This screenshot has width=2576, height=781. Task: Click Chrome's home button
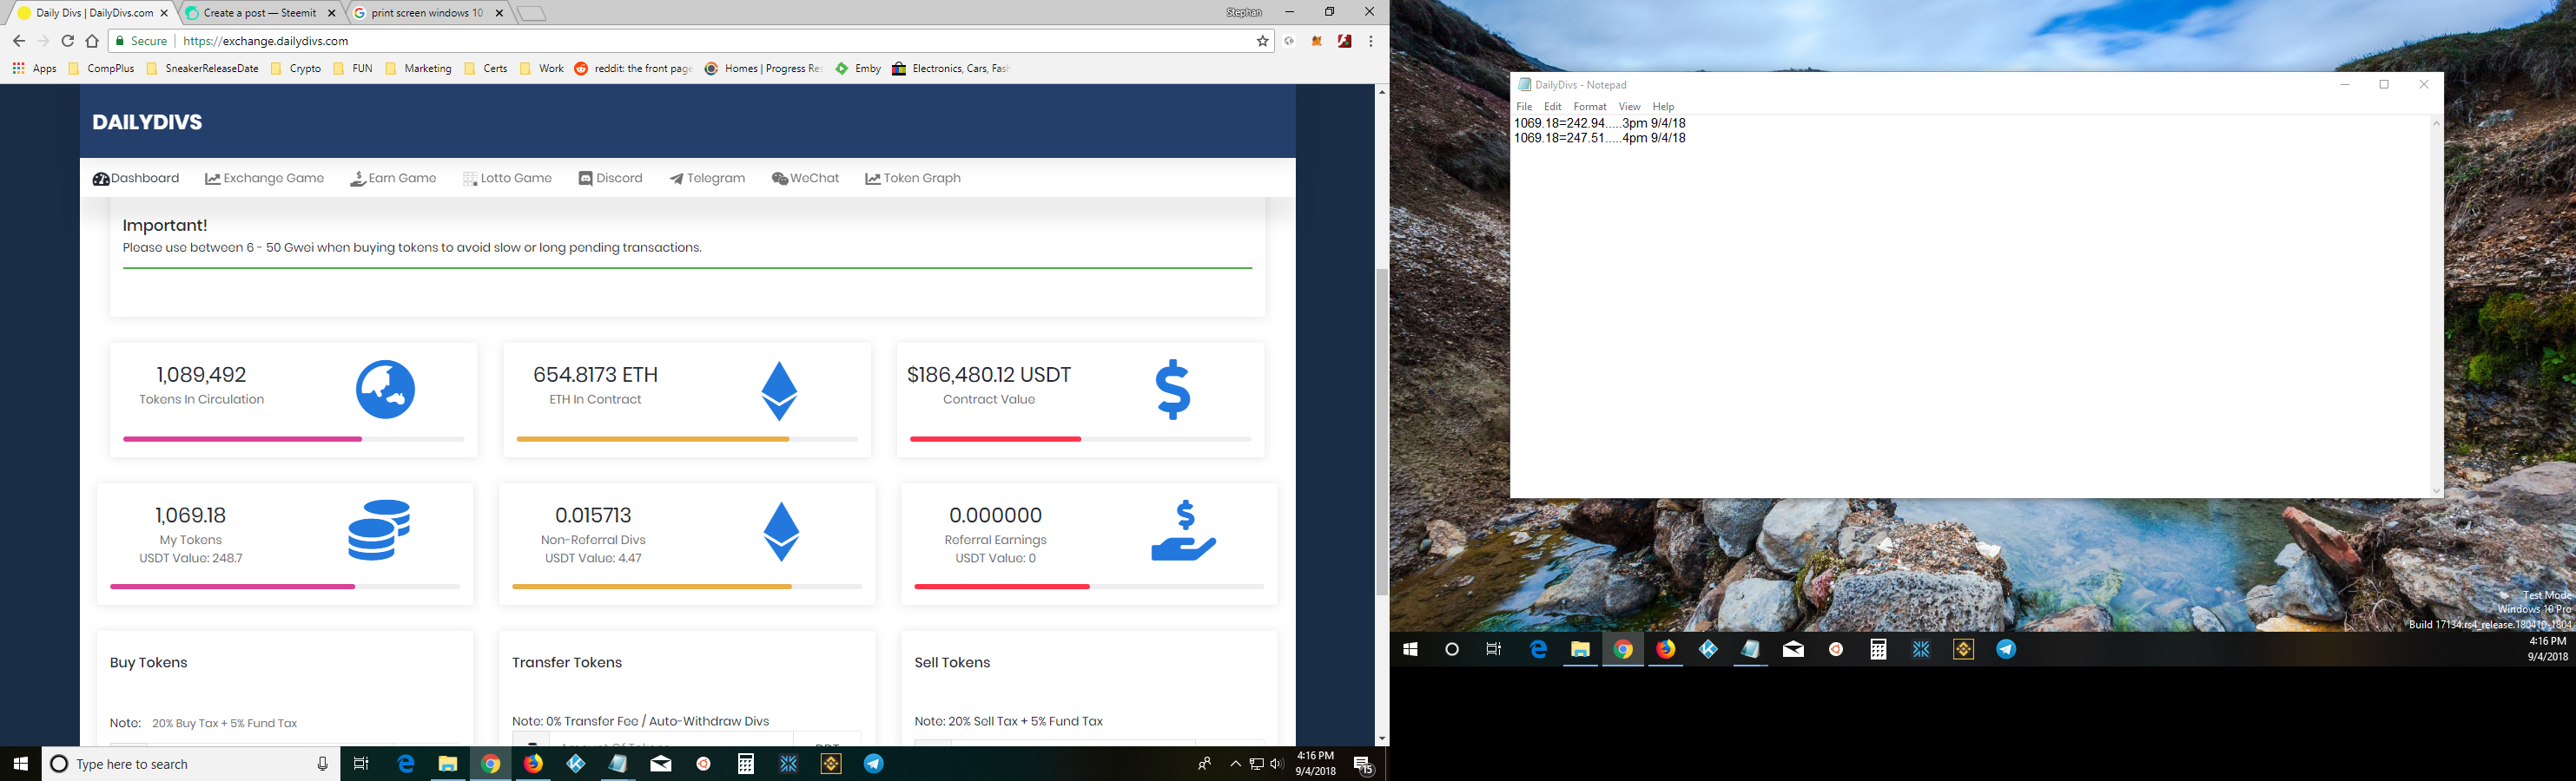[92, 41]
